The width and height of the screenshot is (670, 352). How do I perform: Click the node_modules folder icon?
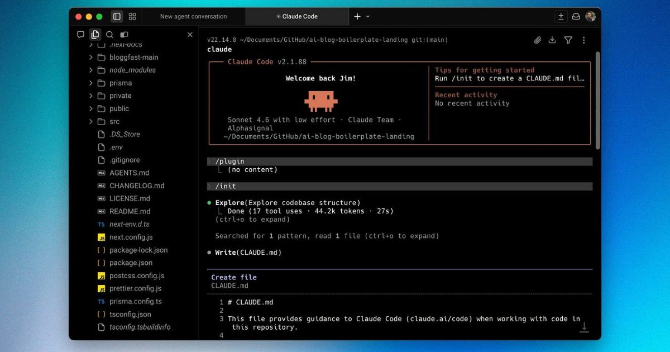pyautogui.click(x=101, y=70)
